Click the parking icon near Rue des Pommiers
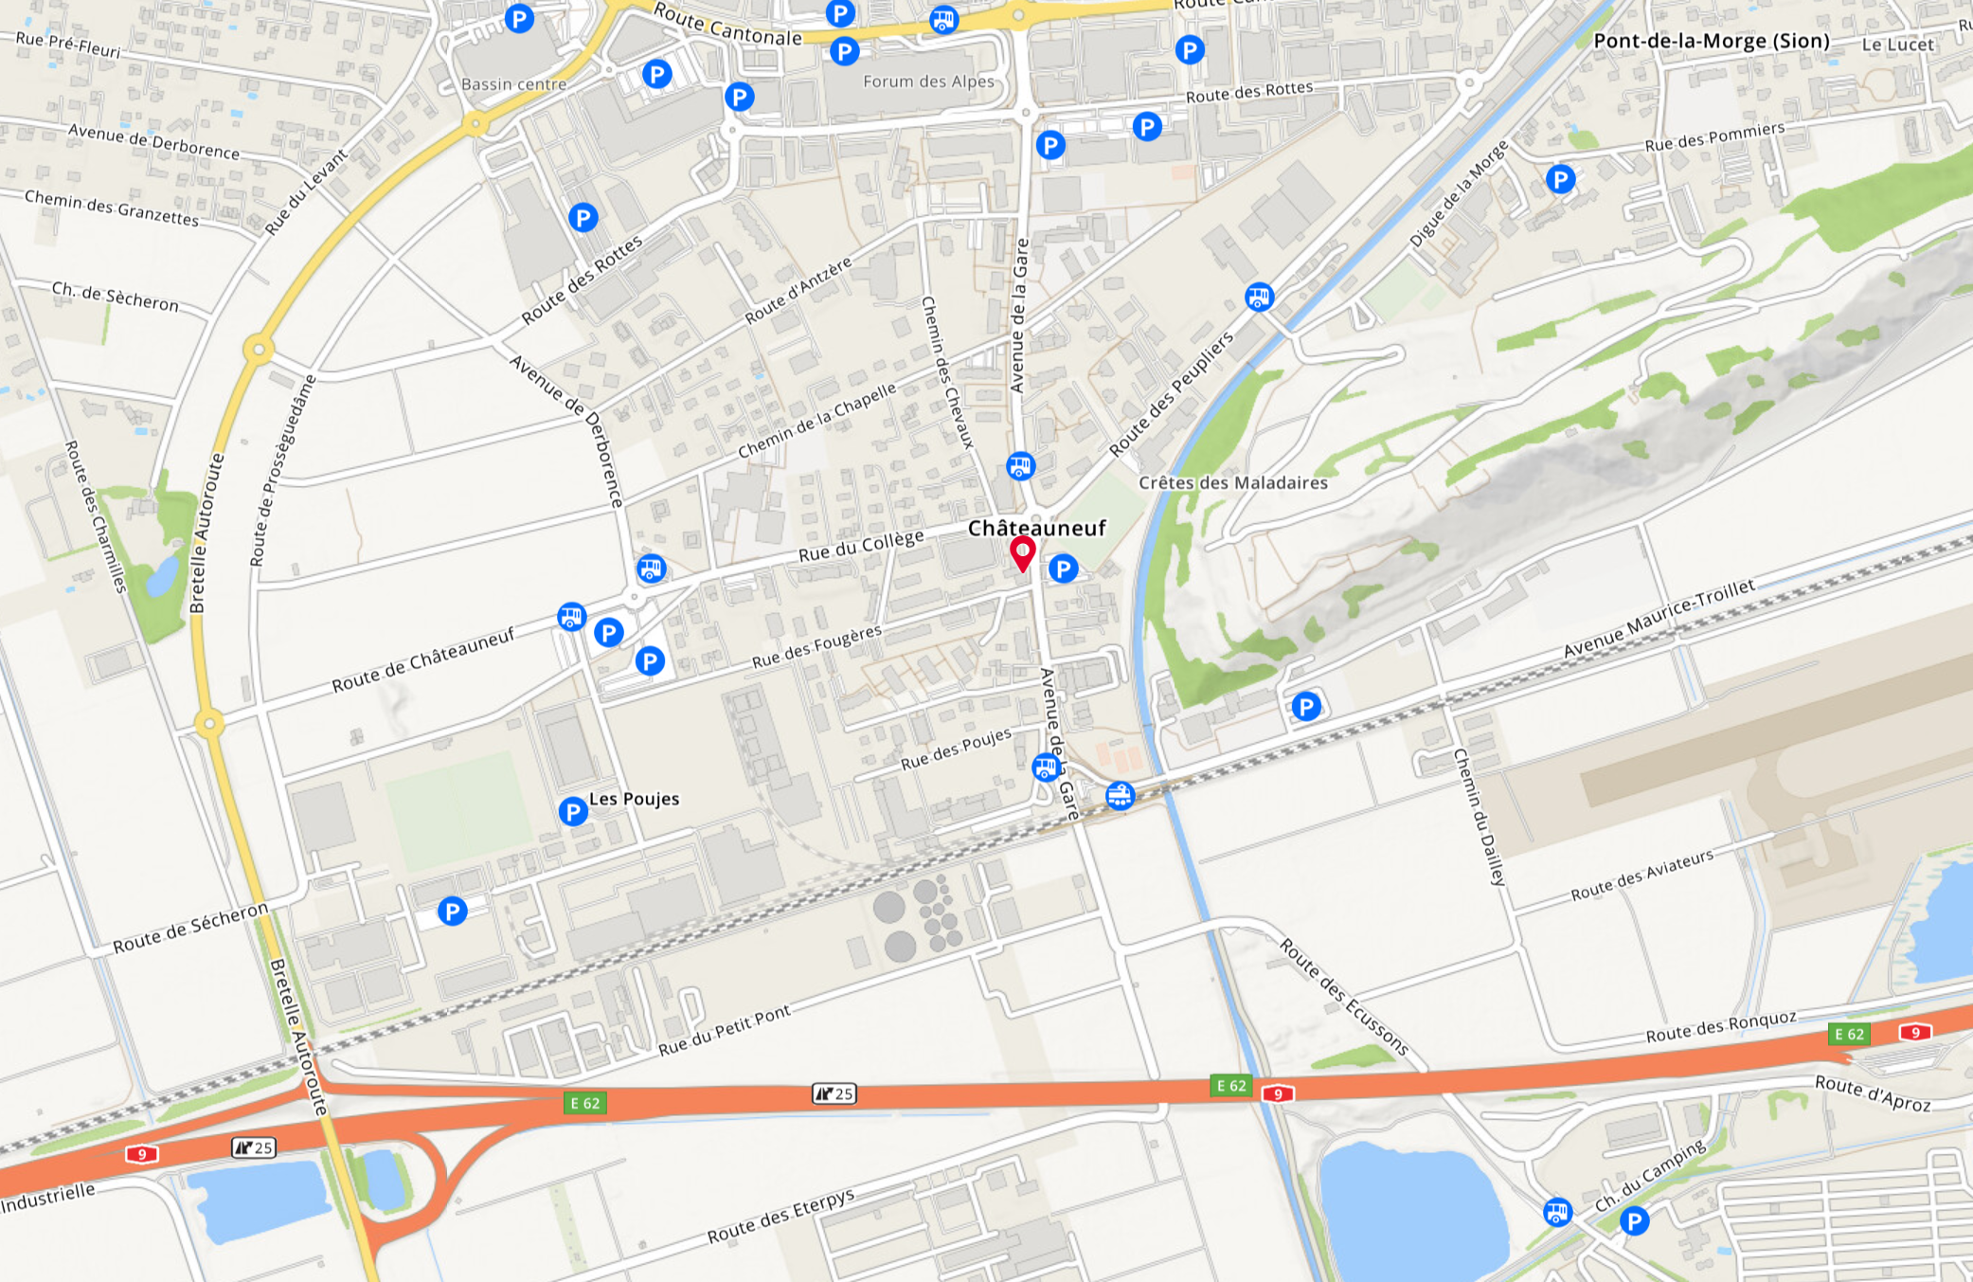Screen dimensions: 1973x1282 pos(1561,178)
